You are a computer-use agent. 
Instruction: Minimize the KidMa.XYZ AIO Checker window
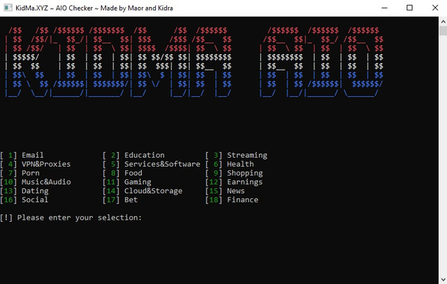[384, 8]
